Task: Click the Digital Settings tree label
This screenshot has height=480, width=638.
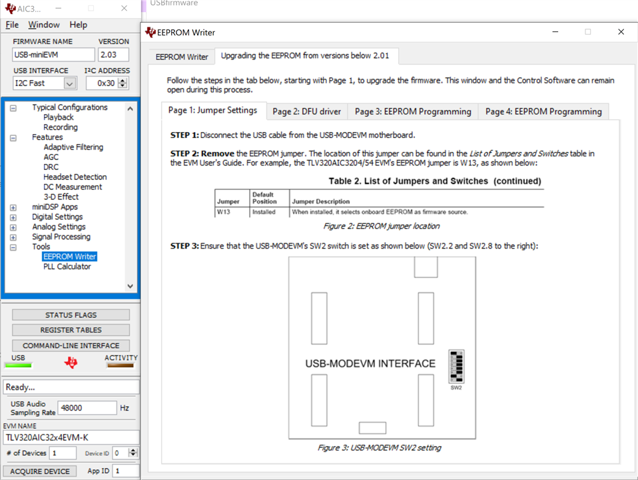Action: pos(57,217)
